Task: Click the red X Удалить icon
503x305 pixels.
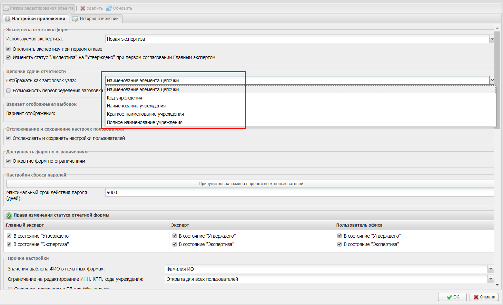Action: (x=83, y=8)
